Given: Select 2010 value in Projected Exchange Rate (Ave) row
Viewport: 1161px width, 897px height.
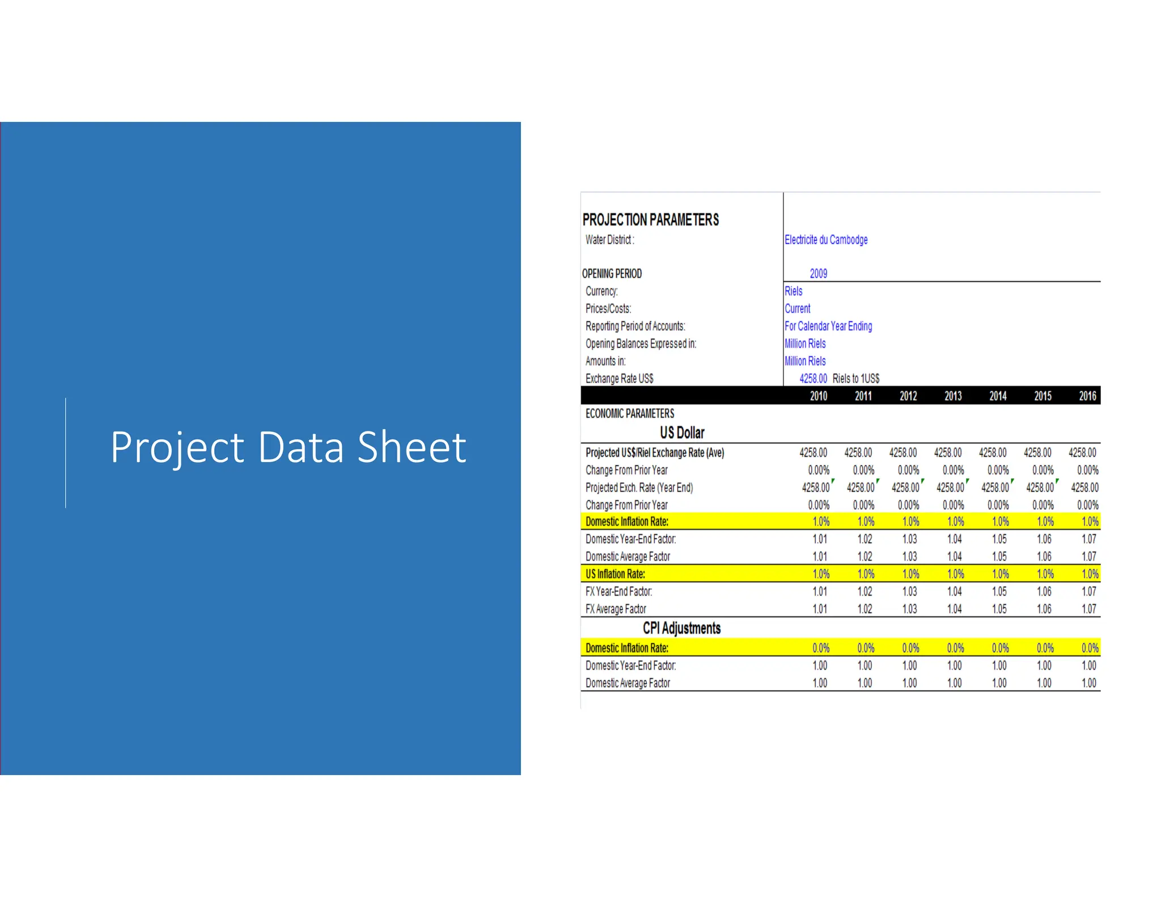Looking at the screenshot, I should pyautogui.click(x=813, y=453).
